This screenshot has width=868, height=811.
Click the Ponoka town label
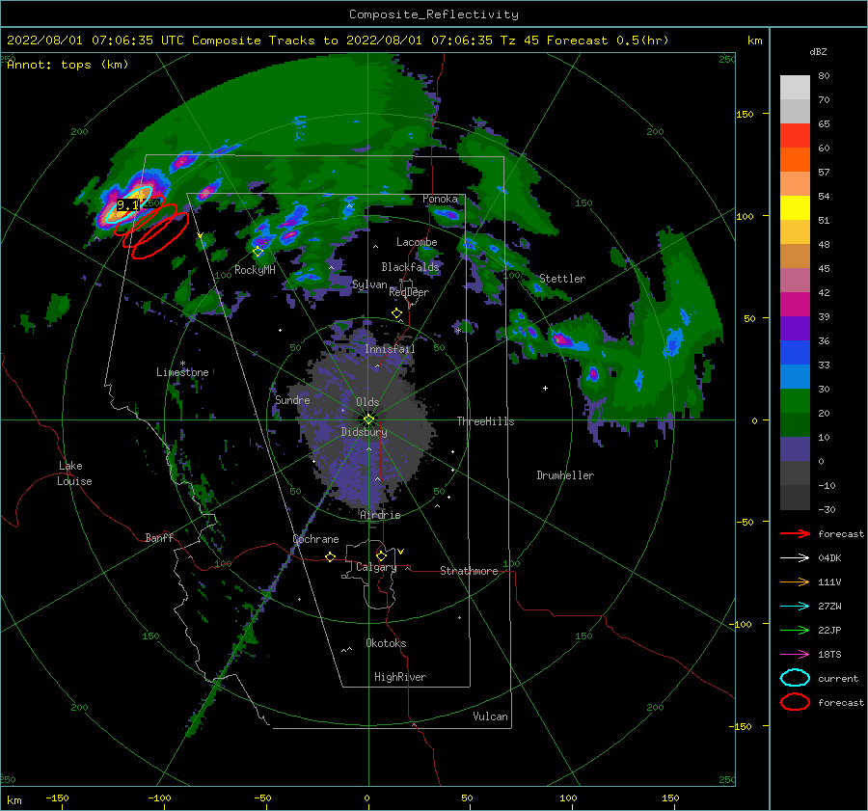click(x=440, y=199)
